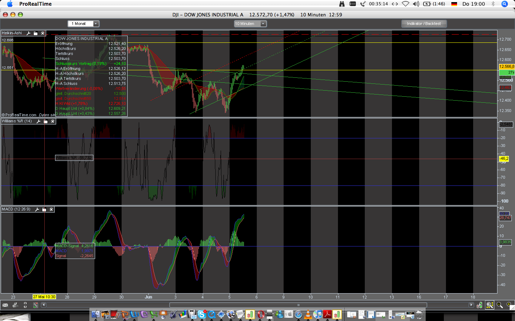This screenshot has width=515, height=321.
Task: Remove the MACD indicator panel
Action: (51, 209)
